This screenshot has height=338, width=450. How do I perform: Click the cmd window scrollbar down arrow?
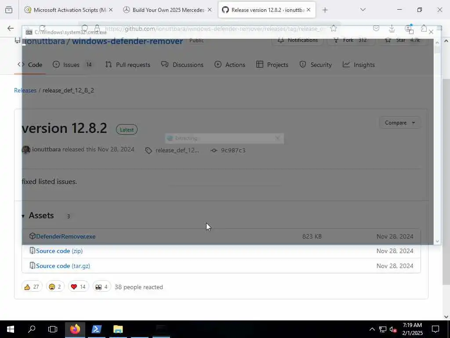coord(437,242)
